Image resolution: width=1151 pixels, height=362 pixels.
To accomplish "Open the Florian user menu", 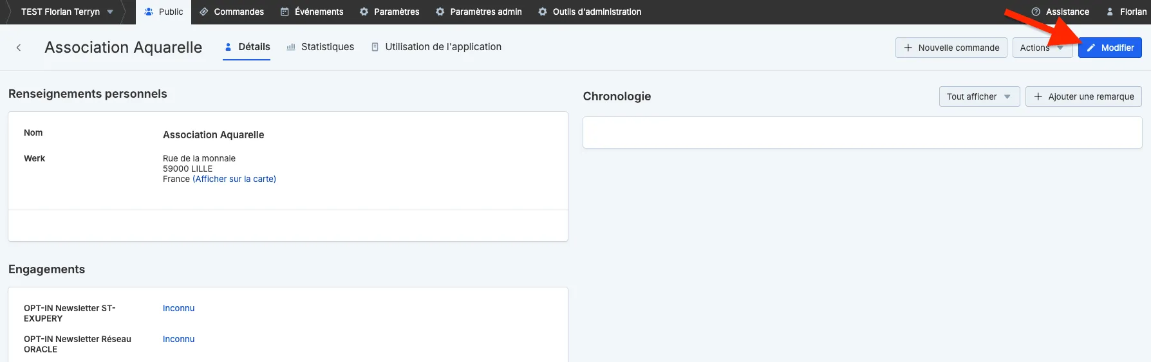I will pyautogui.click(x=1126, y=12).
